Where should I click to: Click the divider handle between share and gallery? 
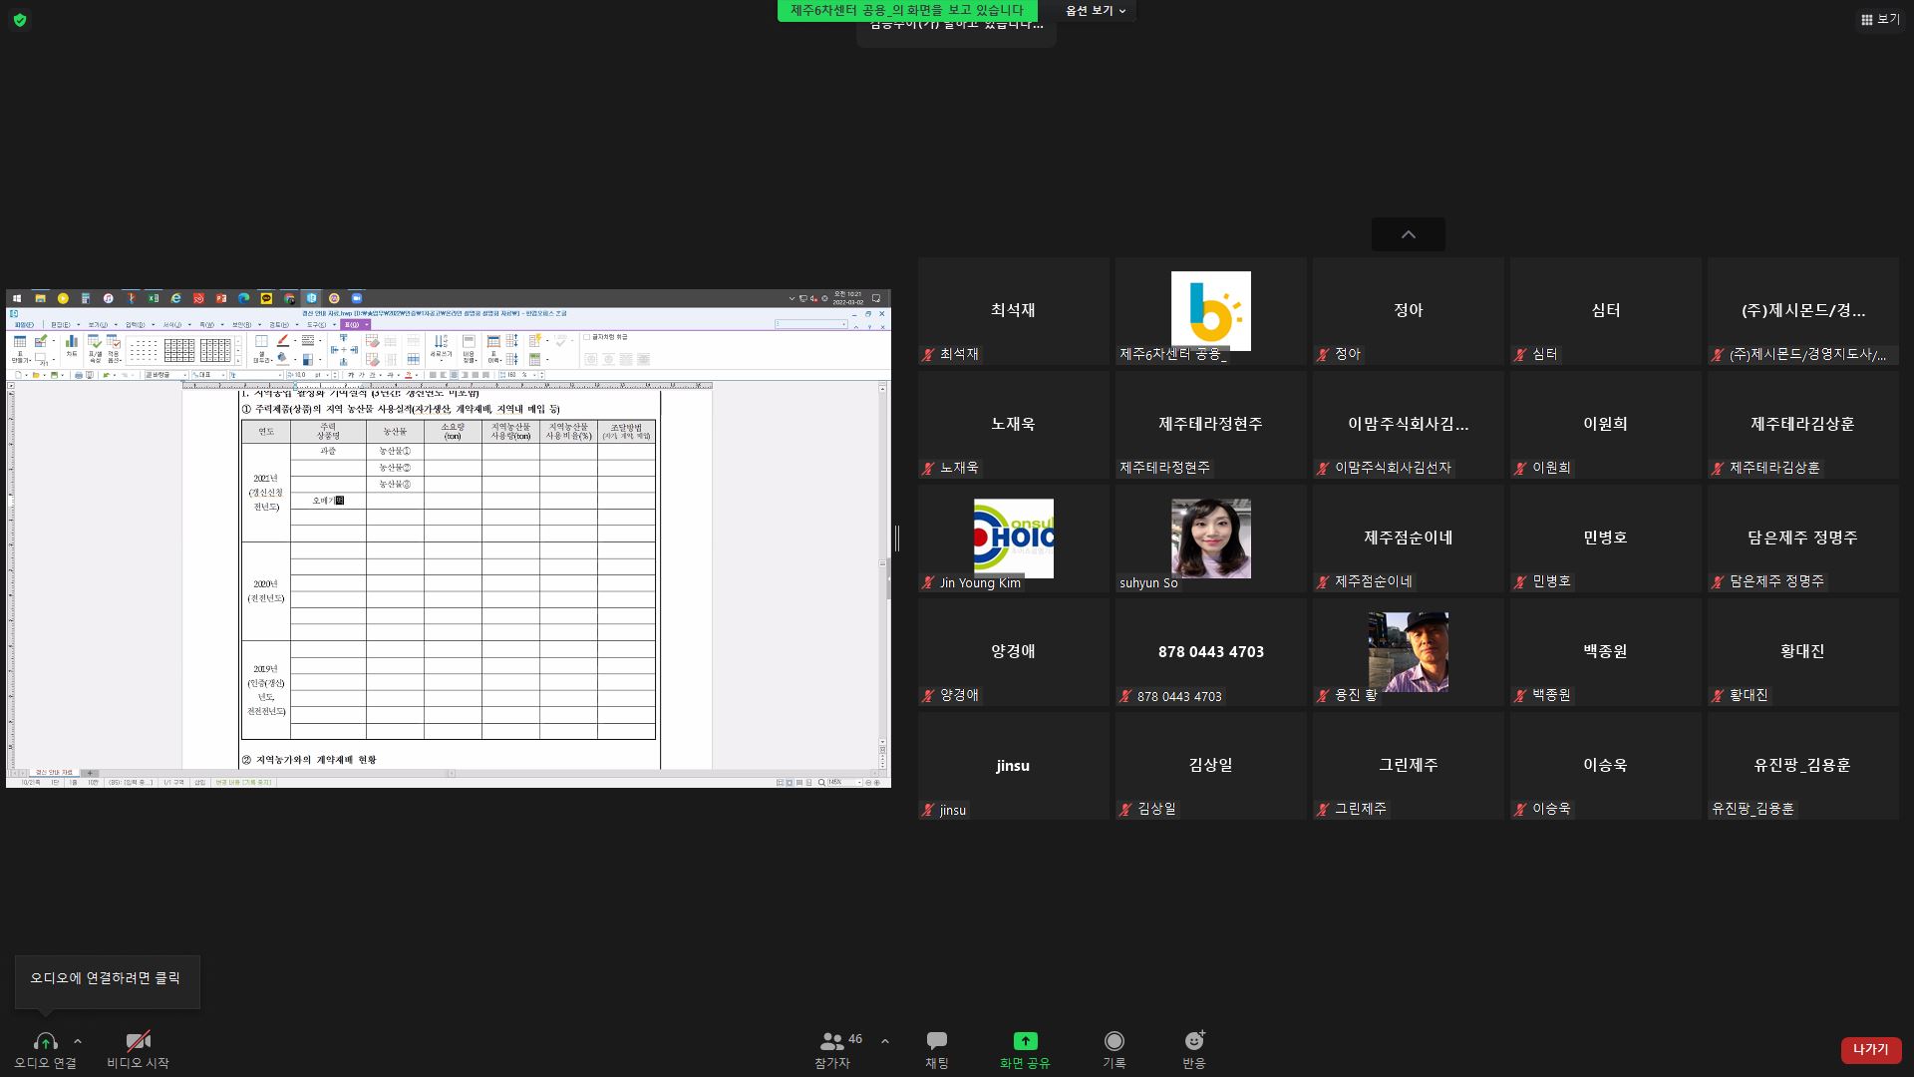pos(897,538)
